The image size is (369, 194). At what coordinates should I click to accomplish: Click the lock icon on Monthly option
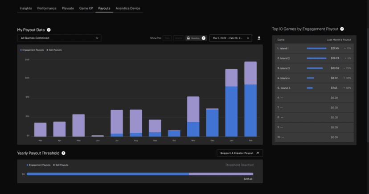(189, 38)
